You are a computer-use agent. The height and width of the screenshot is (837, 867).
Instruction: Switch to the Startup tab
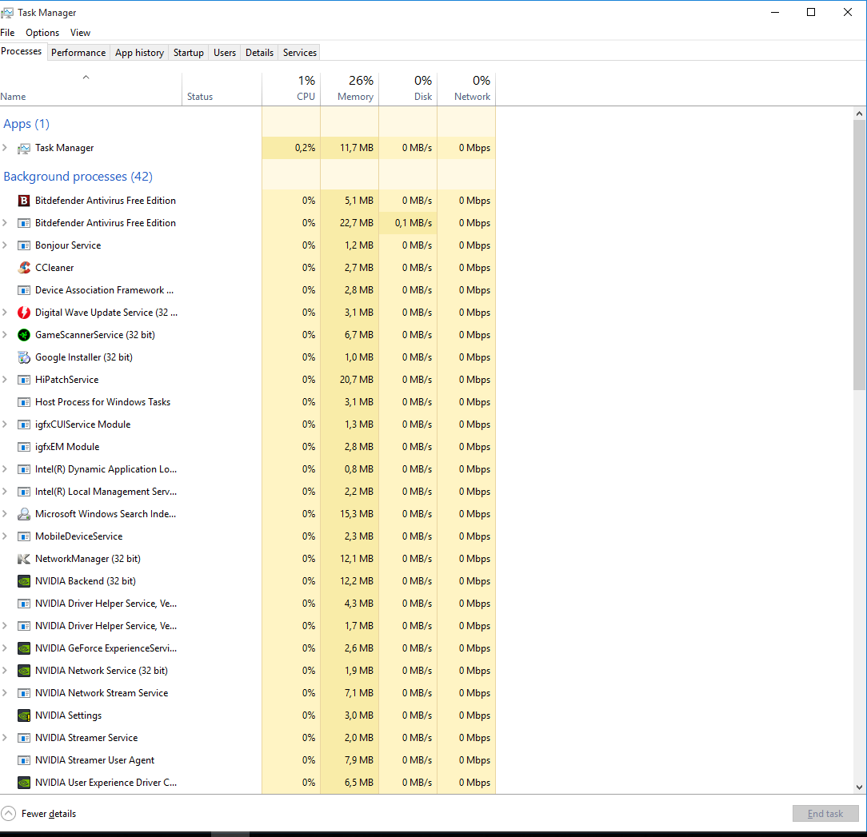[x=189, y=53]
